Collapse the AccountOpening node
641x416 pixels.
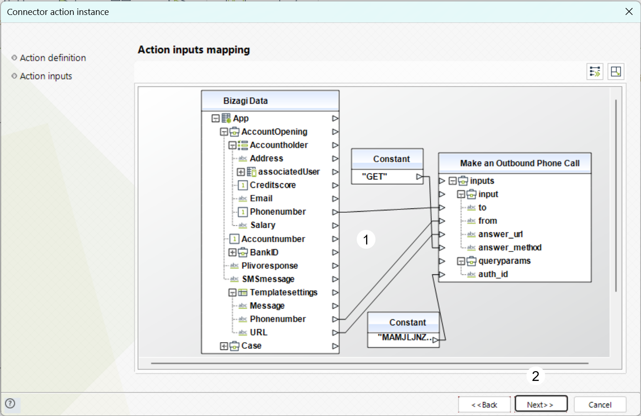[x=224, y=132]
